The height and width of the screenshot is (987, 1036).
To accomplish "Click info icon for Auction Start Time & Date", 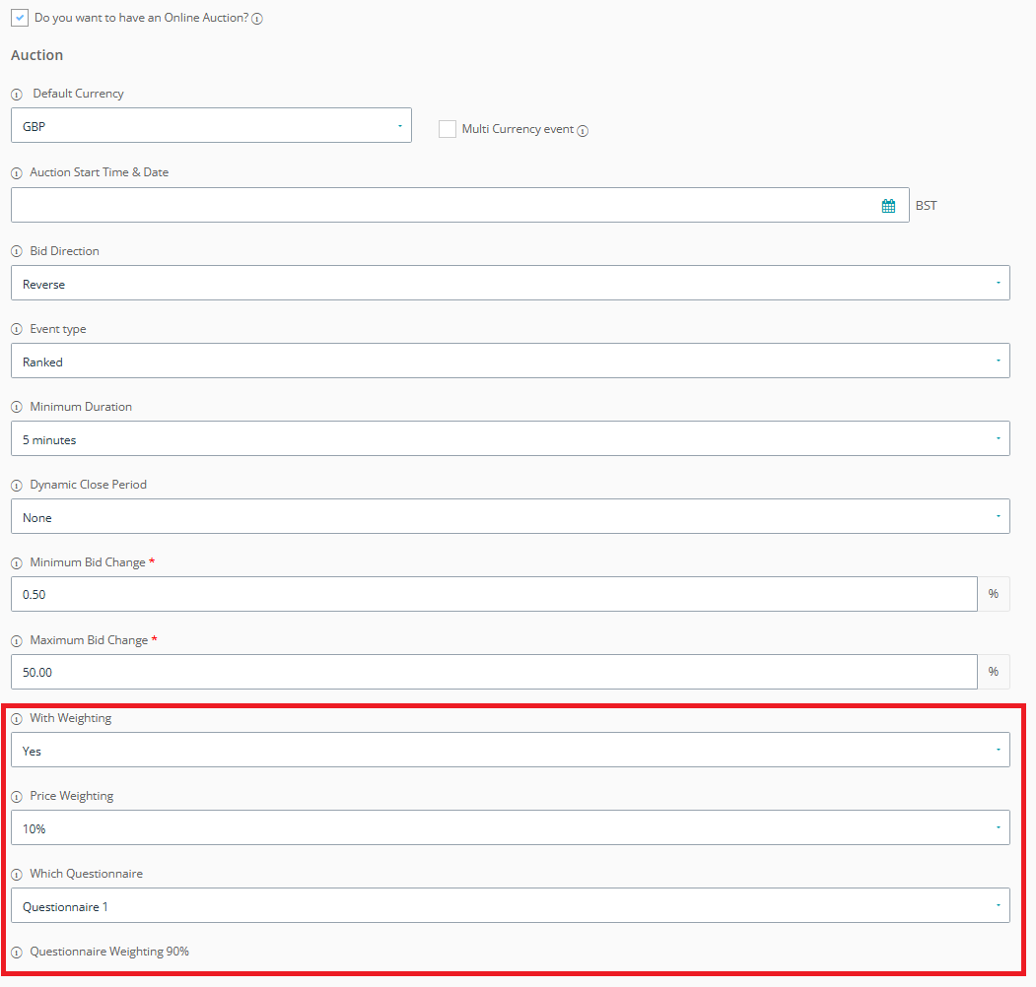I will coord(17,173).
